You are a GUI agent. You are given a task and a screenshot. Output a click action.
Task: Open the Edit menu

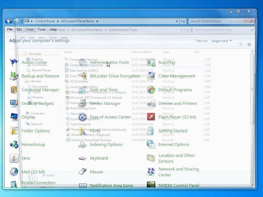tap(19, 30)
